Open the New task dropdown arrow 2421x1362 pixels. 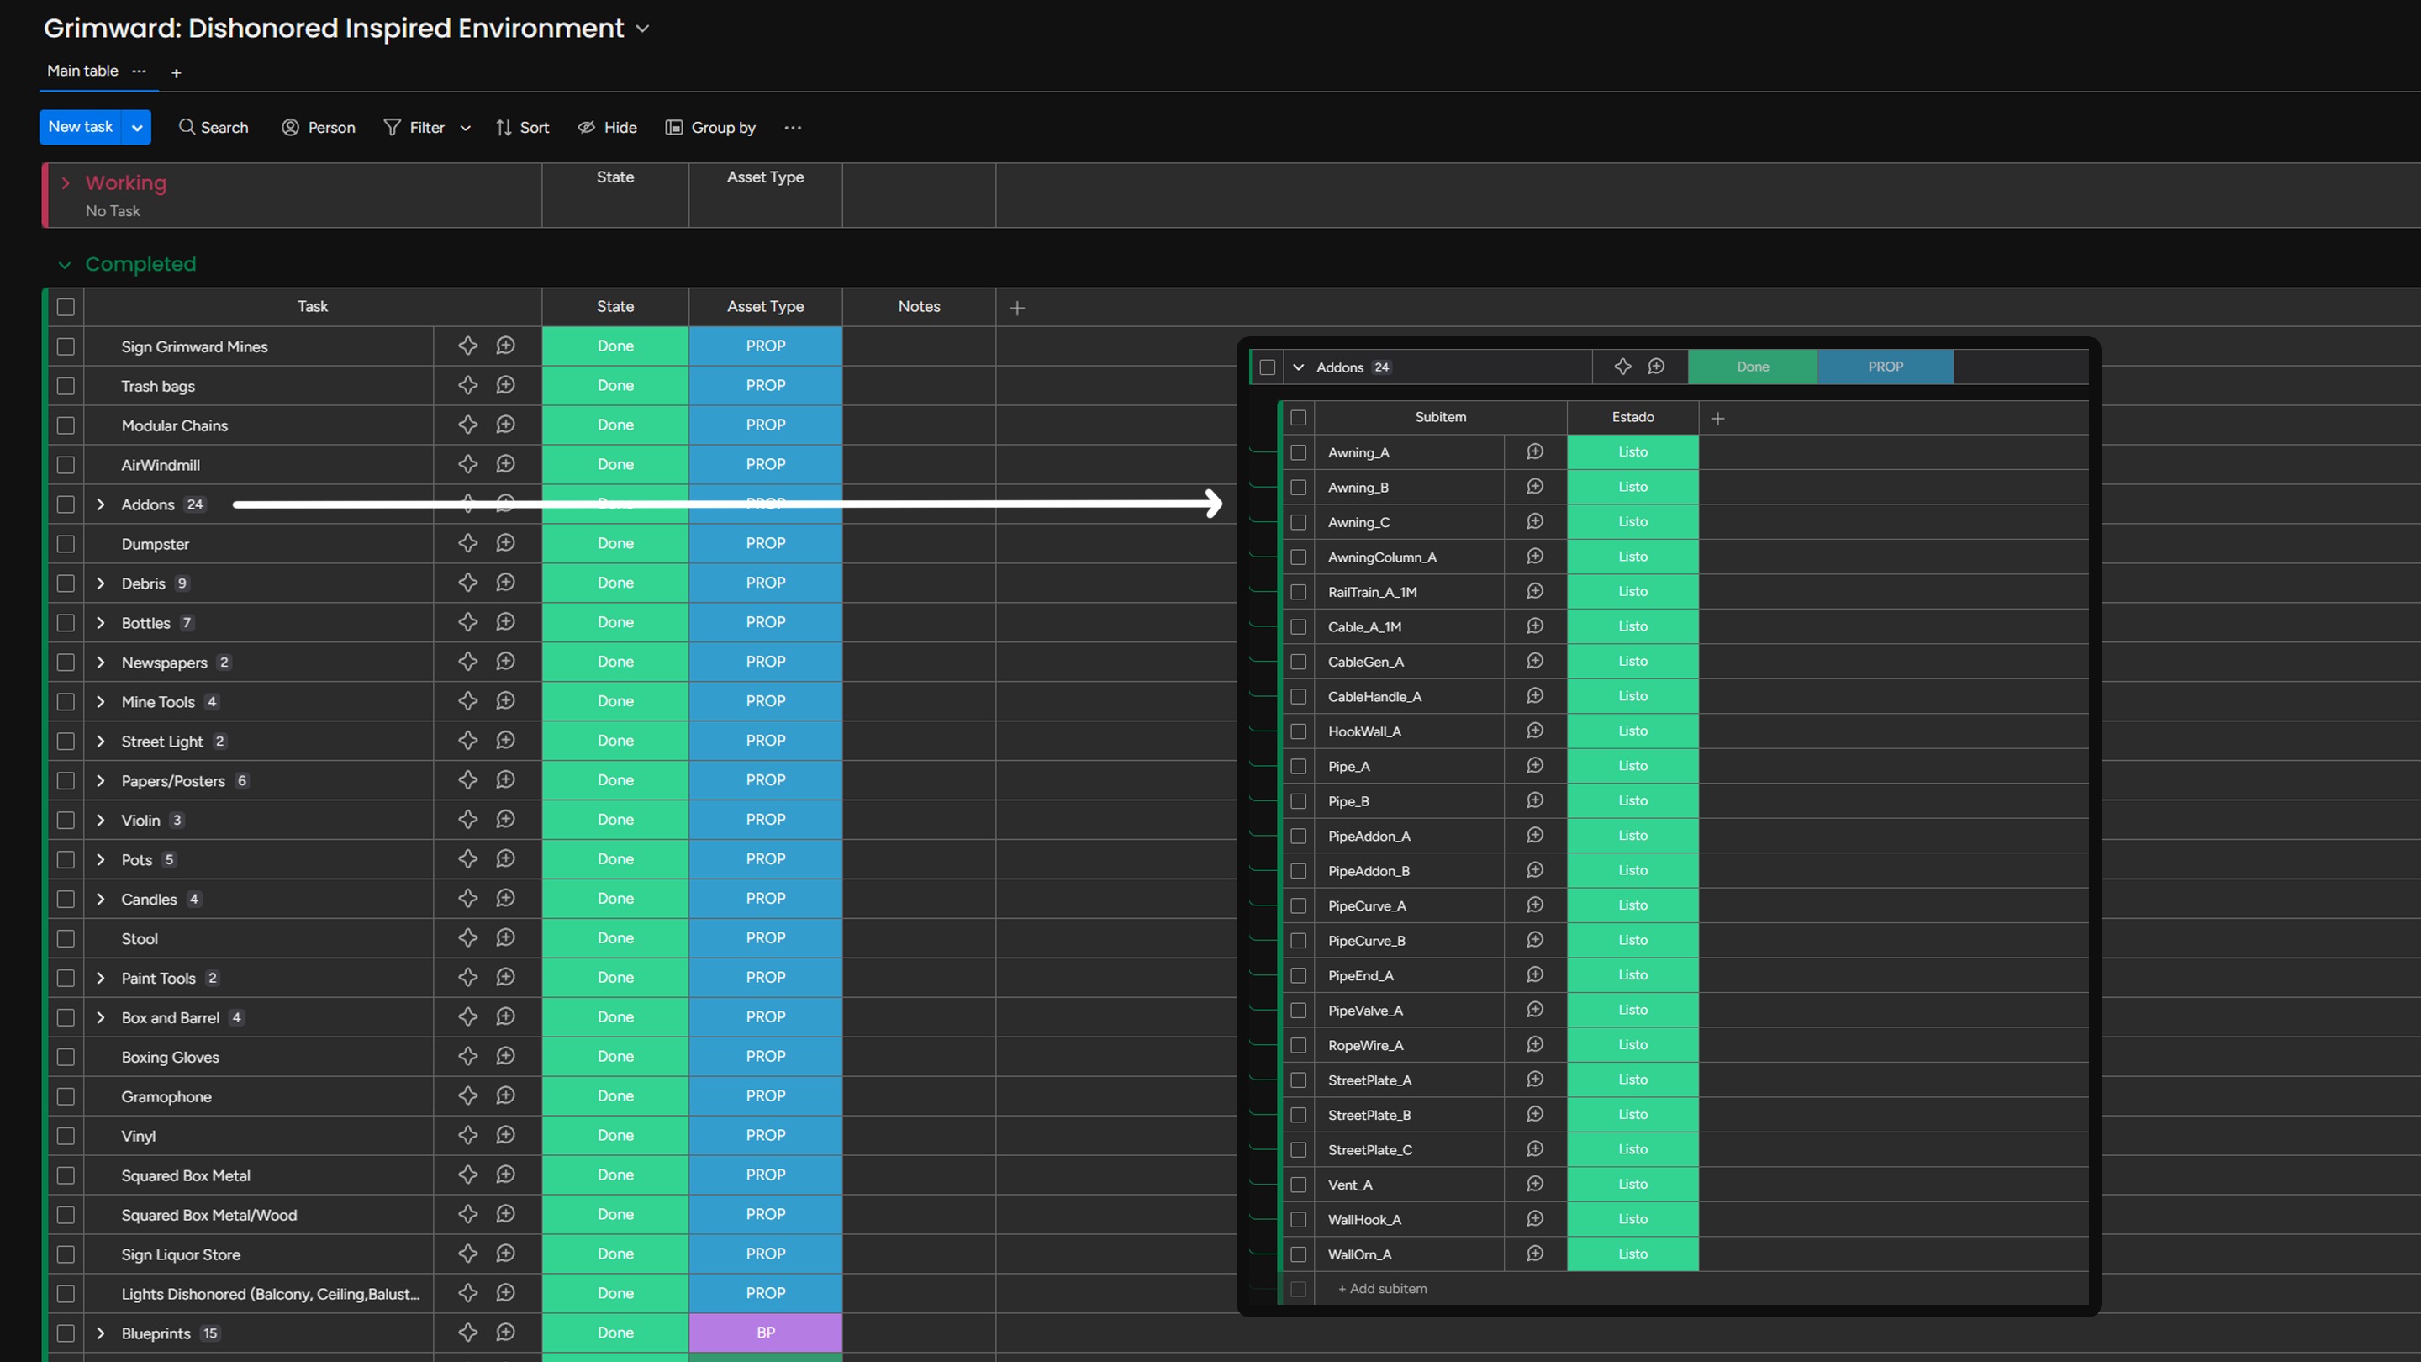point(137,128)
